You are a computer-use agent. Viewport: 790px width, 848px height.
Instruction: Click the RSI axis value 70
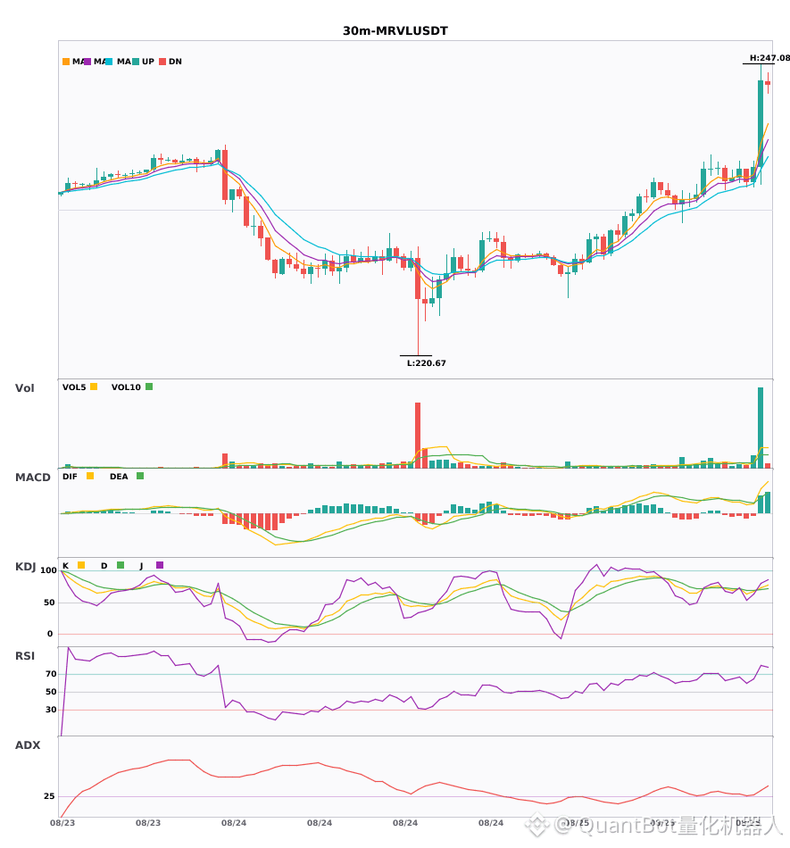pos(51,674)
